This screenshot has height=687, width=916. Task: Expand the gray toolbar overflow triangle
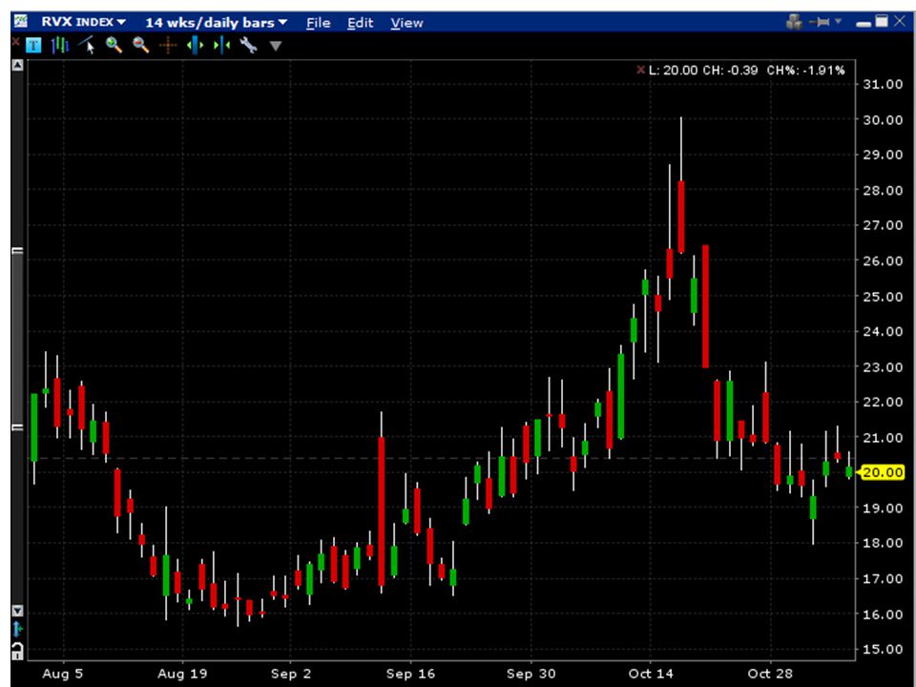tap(276, 46)
